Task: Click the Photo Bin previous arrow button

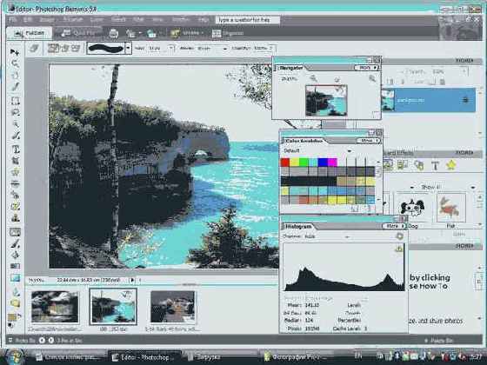Action: [42, 341]
